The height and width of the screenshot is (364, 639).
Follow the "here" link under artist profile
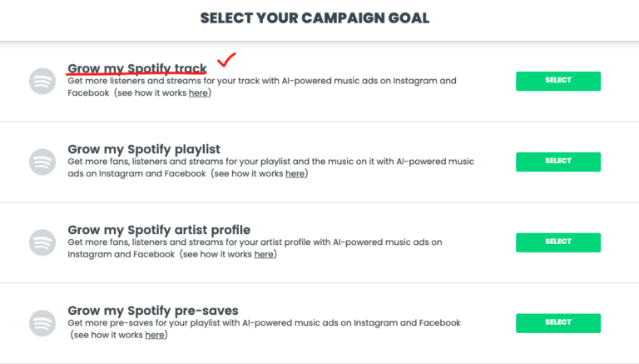click(x=264, y=255)
